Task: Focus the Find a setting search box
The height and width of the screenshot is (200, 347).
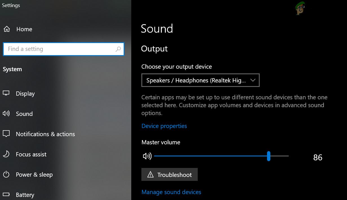Action: point(61,49)
